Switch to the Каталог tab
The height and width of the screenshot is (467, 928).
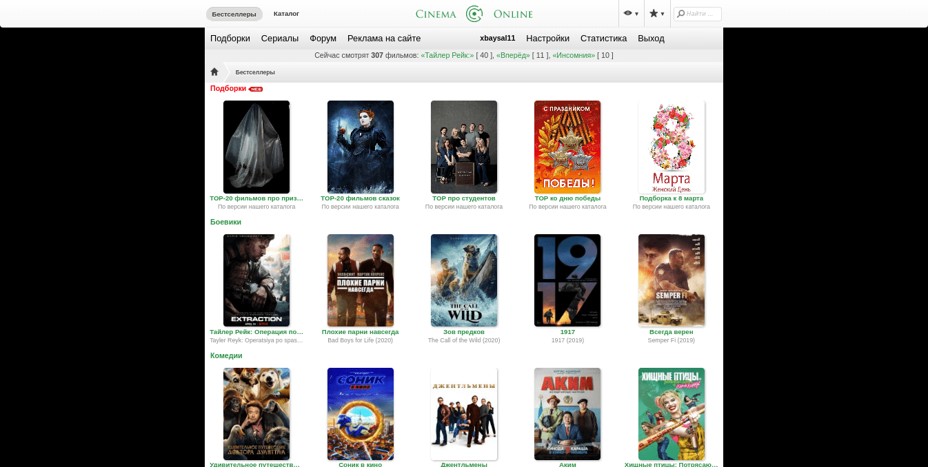point(286,14)
